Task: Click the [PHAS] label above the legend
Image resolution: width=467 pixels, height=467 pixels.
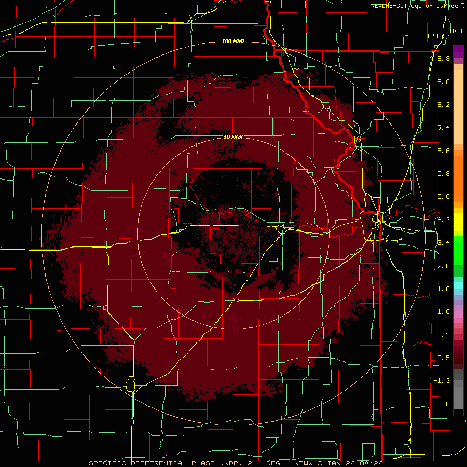Action: click(438, 36)
